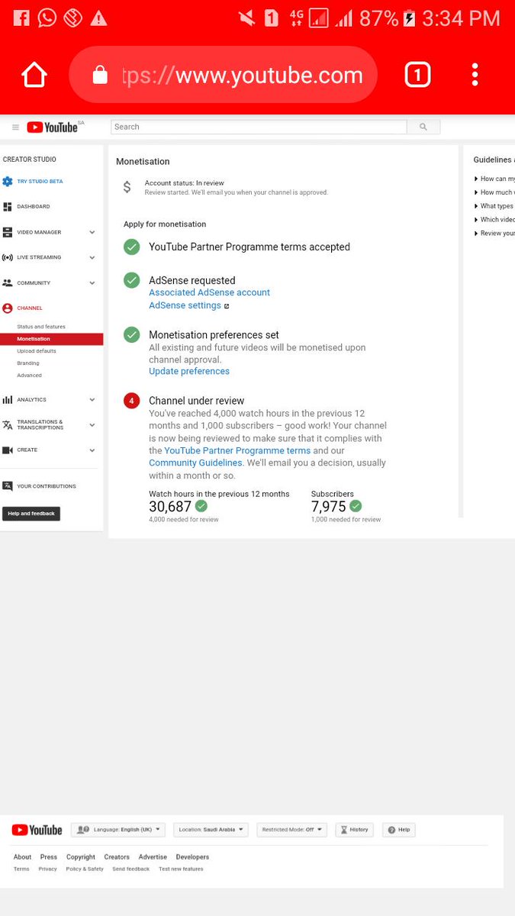Tap the browser URL address bar
Viewport: 515px width, 916px height.
[x=224, y=75]
